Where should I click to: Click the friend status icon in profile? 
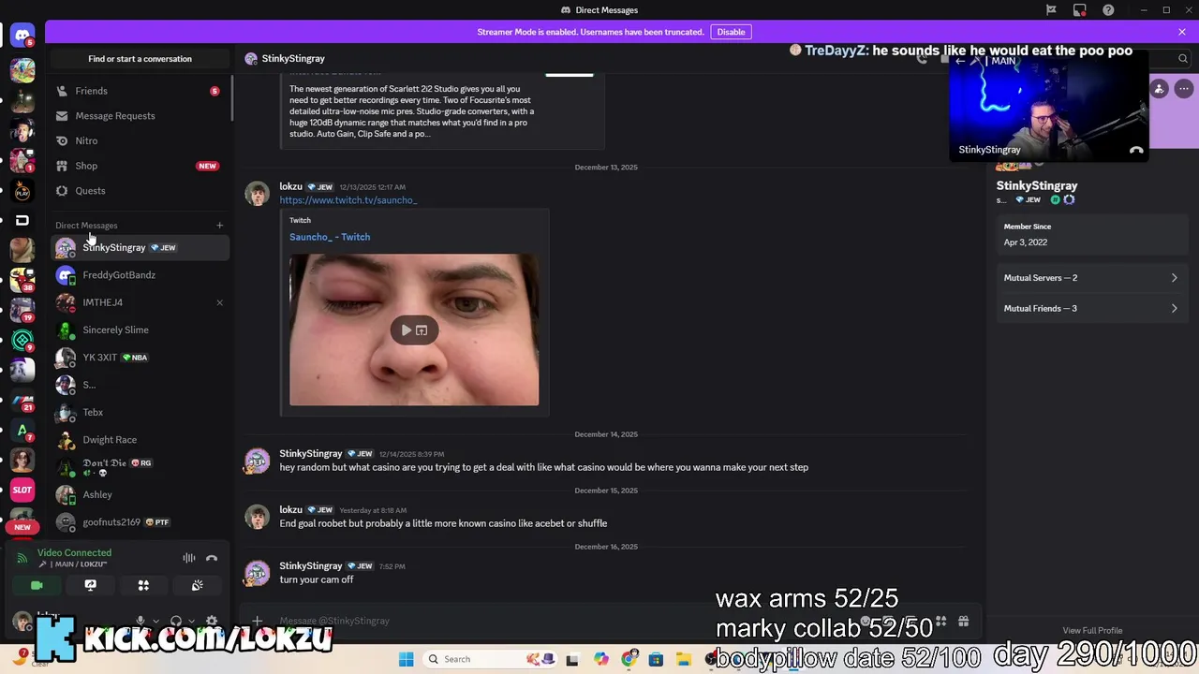[1160, 89]
